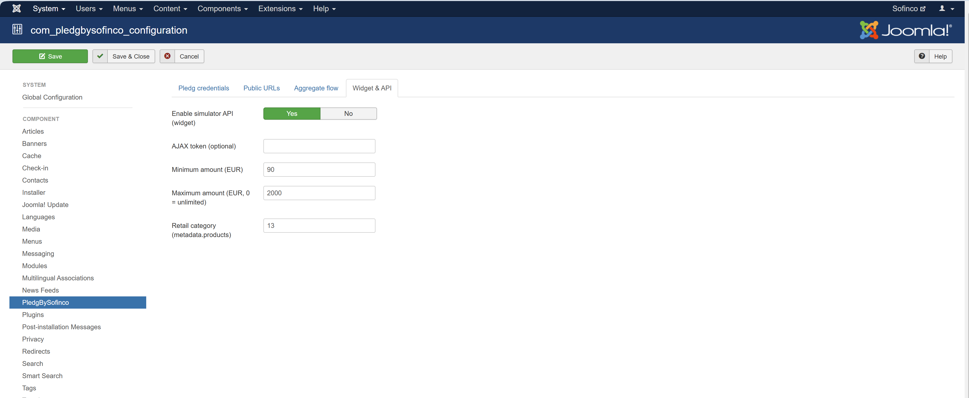
Task: Click the AJAX token input field
Action: pyautogui.click(x=319, y=146)
